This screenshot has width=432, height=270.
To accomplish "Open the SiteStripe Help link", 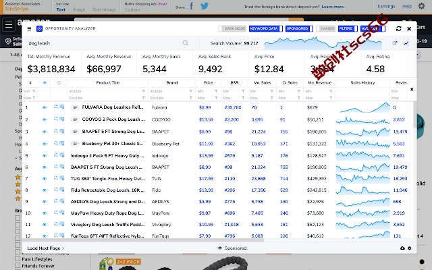I will [406, 6].
